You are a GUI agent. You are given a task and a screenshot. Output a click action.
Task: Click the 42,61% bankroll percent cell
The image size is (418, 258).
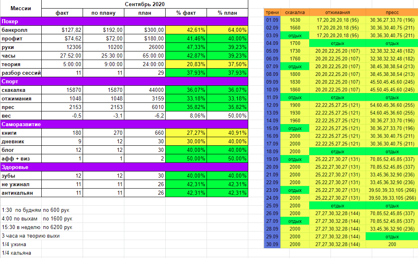(186, 30)
